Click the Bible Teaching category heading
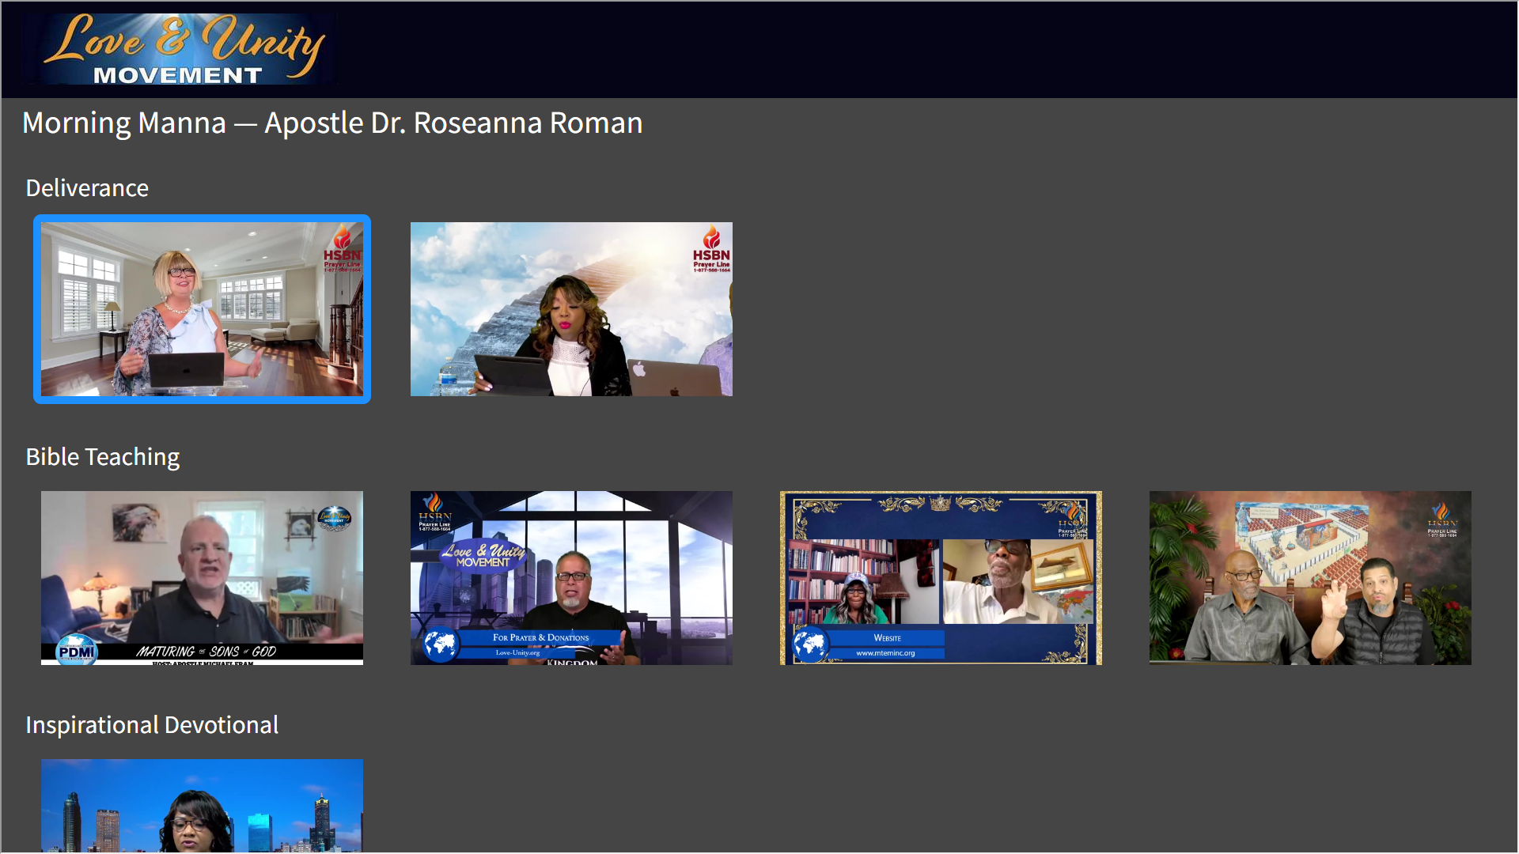 point(103,457)
